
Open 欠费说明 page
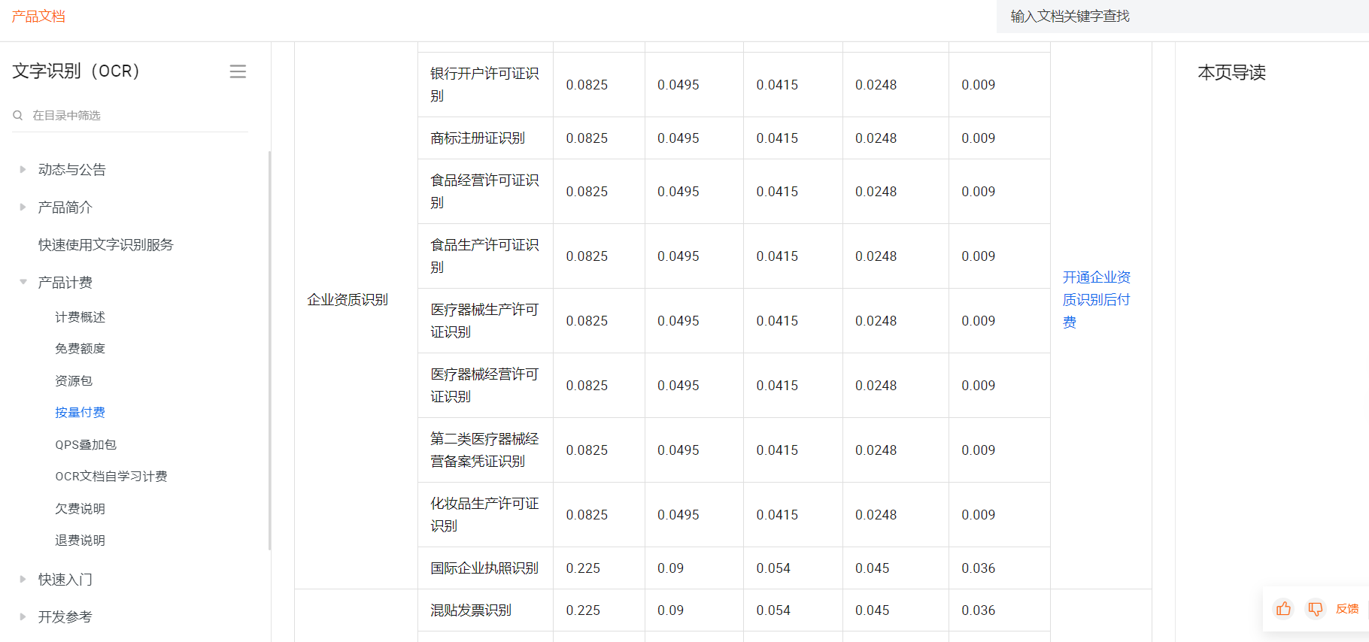tap(80, 509)
